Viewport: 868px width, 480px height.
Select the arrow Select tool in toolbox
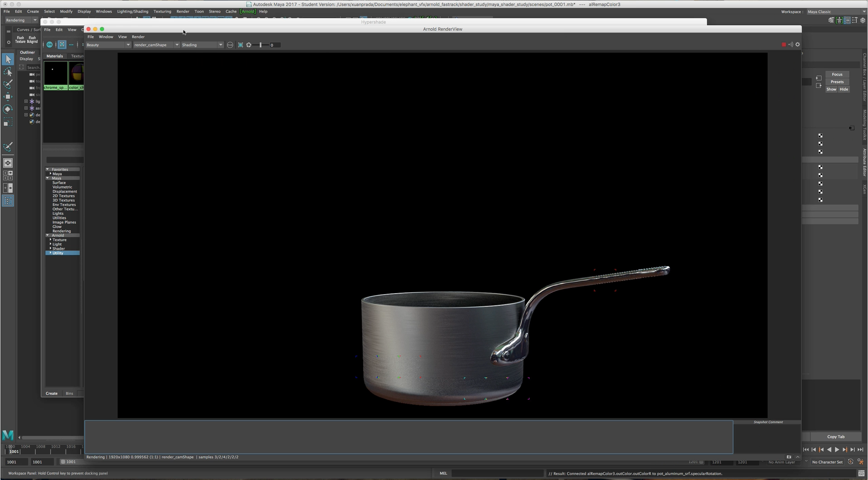pos(8,59)
